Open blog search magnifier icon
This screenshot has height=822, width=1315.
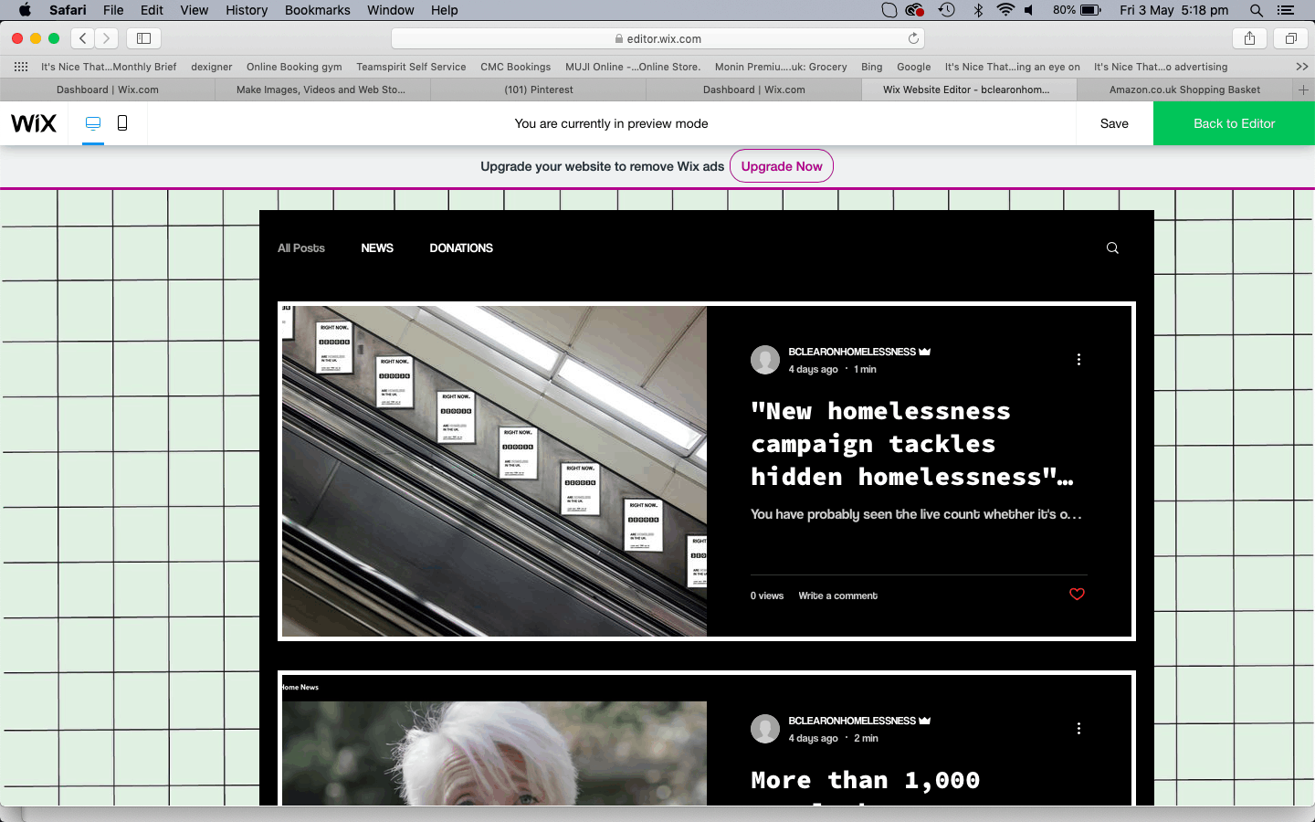[1112, 248]
